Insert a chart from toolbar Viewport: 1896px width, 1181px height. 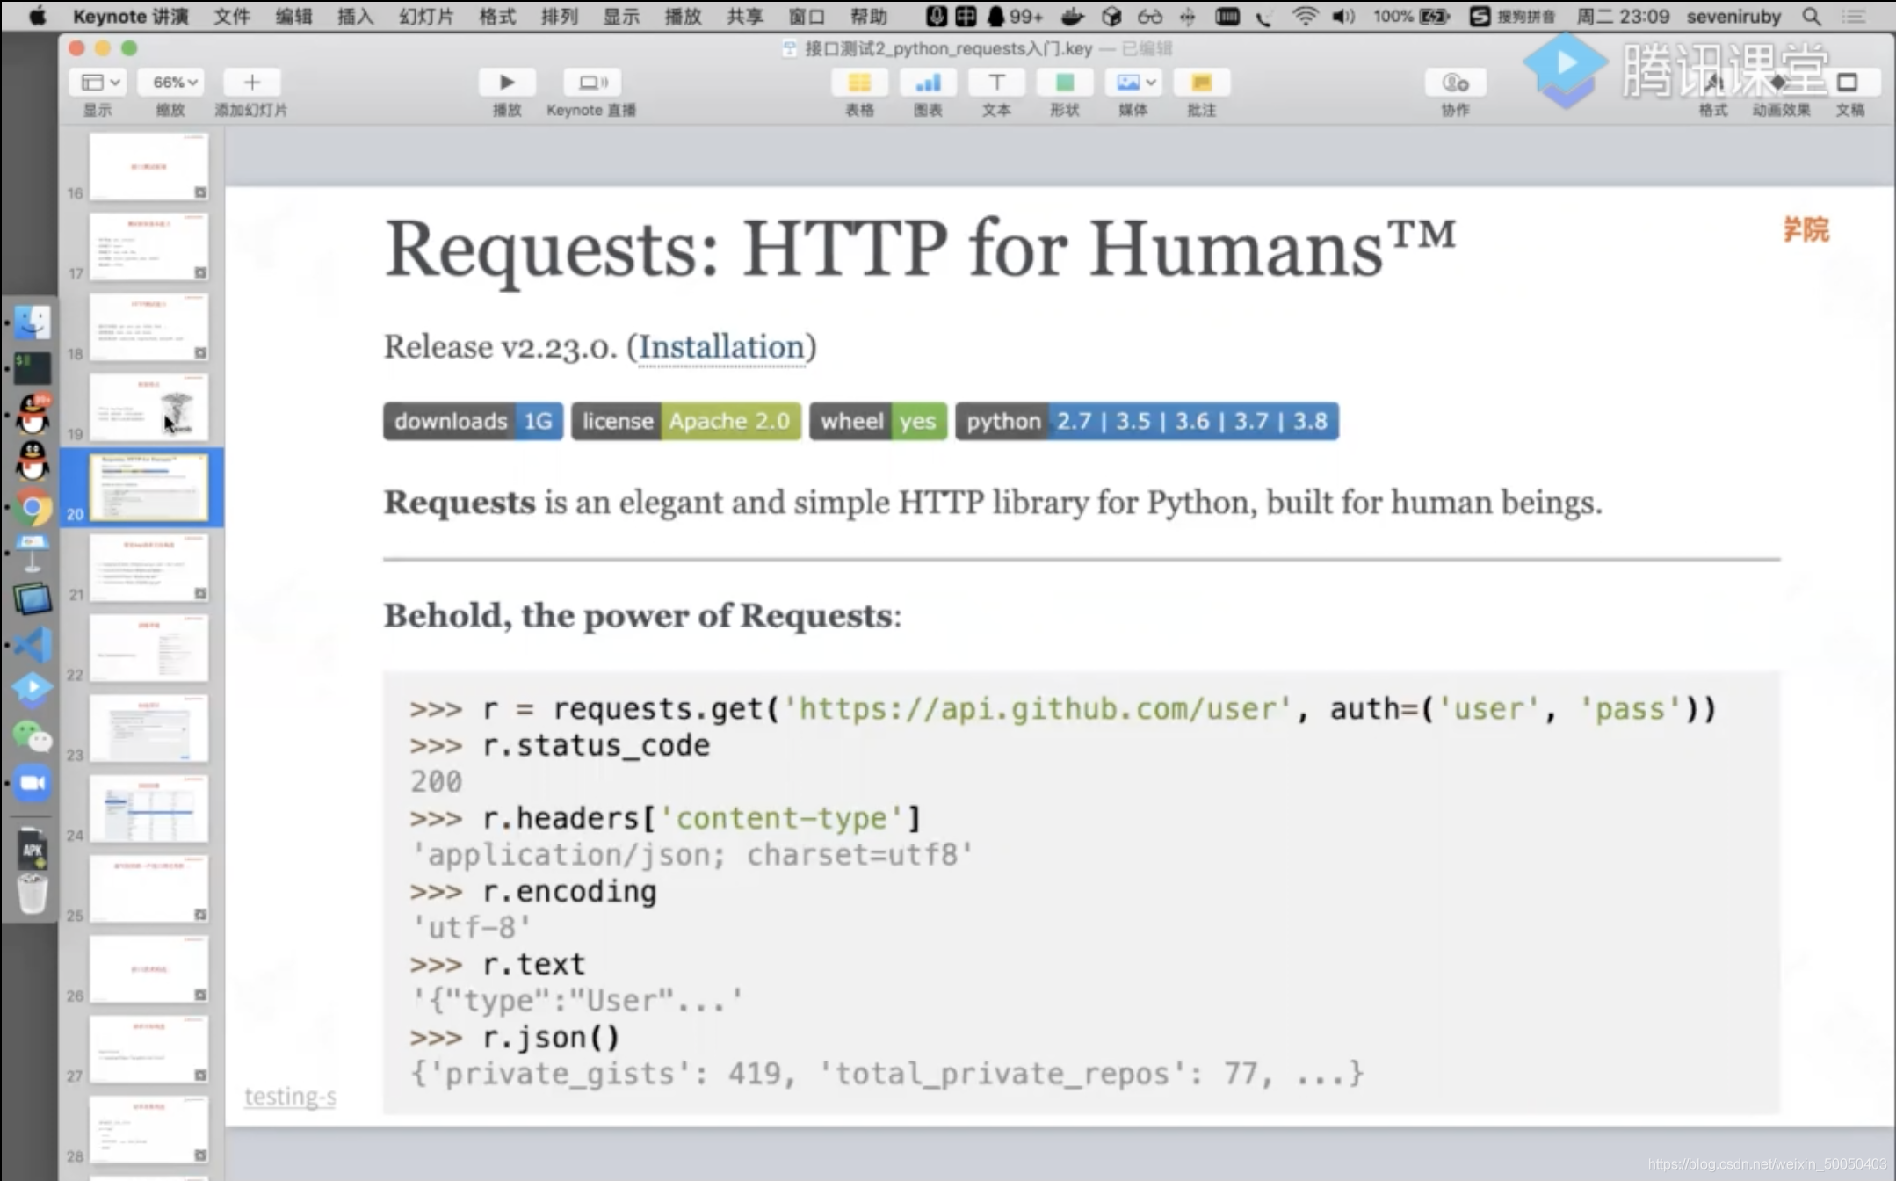927,83
